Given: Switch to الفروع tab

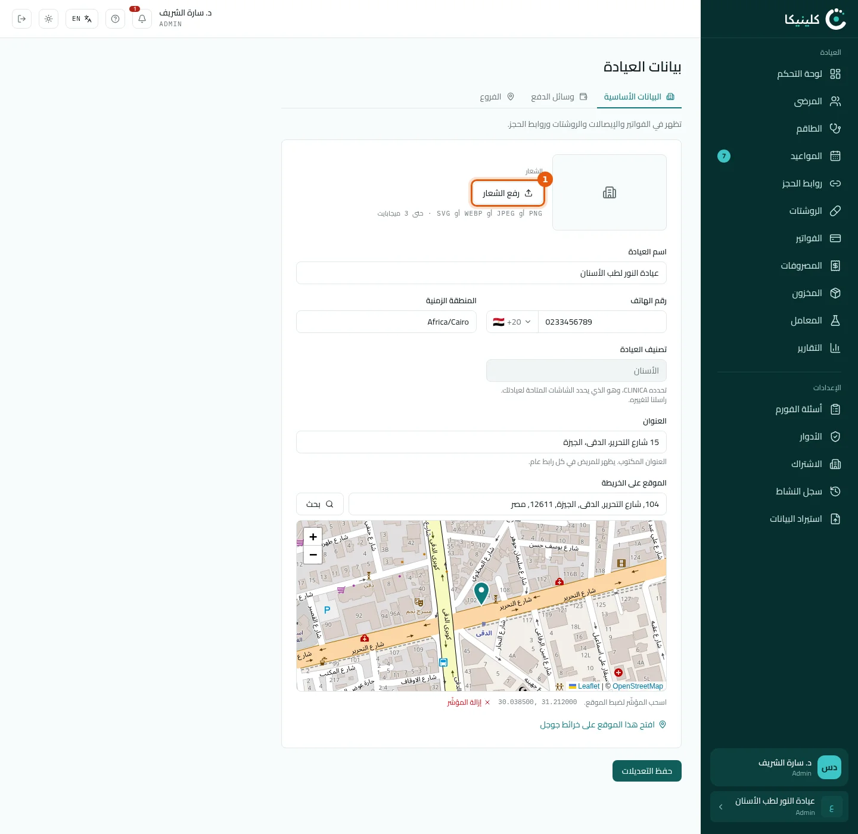Looking at the screenshot, I should click(x=497, y=97).
